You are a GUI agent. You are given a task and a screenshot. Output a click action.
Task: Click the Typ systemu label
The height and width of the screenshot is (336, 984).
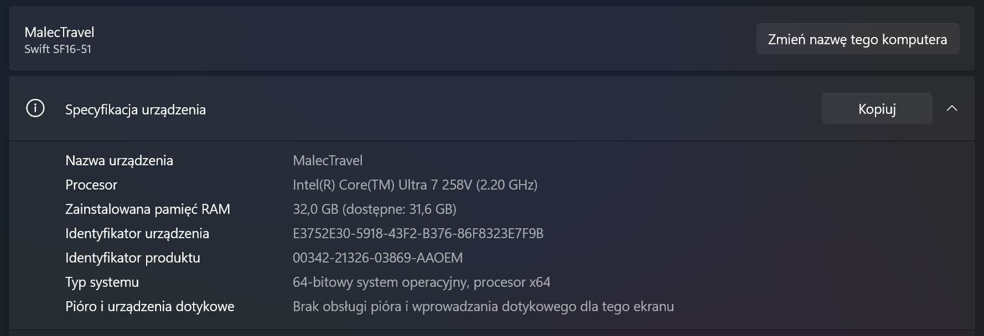(x=102, y=282)
